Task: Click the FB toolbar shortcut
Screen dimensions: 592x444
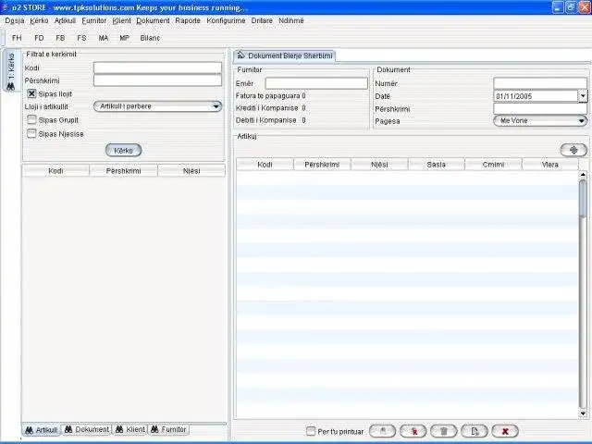Action: pos(60,38)
